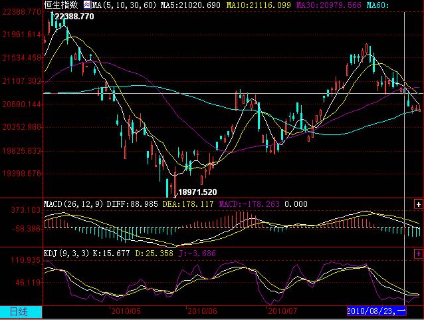Select the MACD:-178.263 value
Image resolution: width=424 pixels, height=320 pixels.
(x=249, y=204)
